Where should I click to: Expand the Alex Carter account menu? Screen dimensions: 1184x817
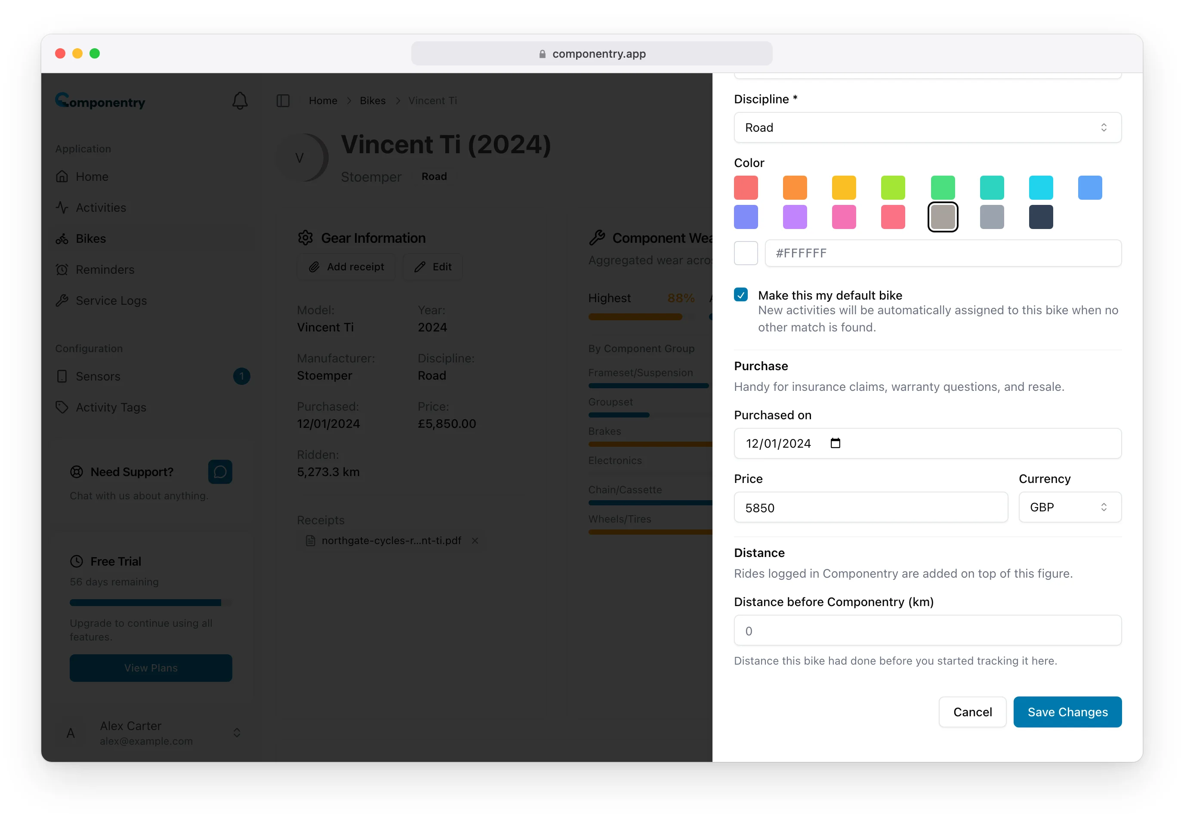(x=236, y=733)
